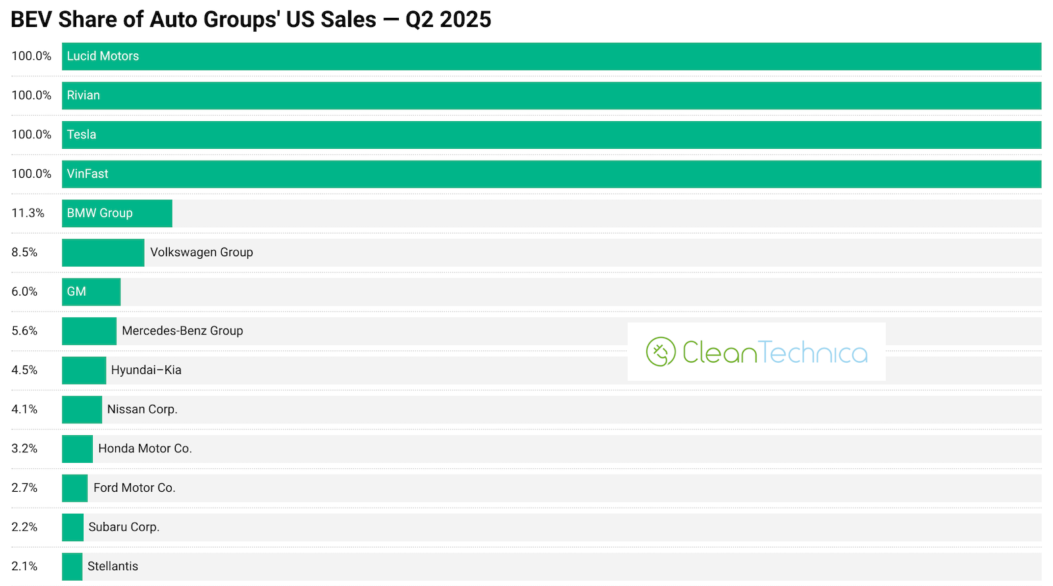
Task: Click the 8.5% Volkswagen percentage value
Action: point(24,252)
